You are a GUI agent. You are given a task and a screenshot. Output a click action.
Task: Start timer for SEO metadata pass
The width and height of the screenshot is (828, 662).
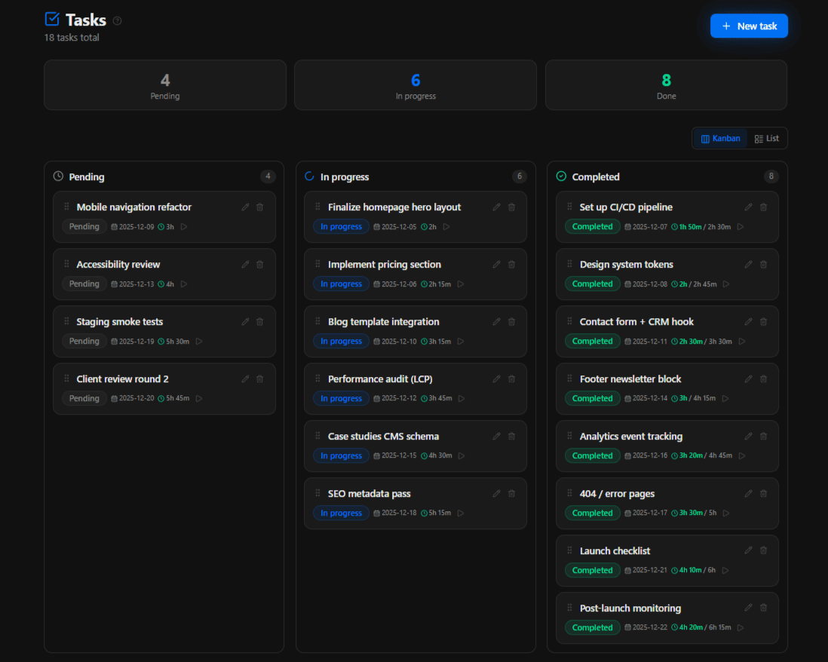click(x=461, y=513)
